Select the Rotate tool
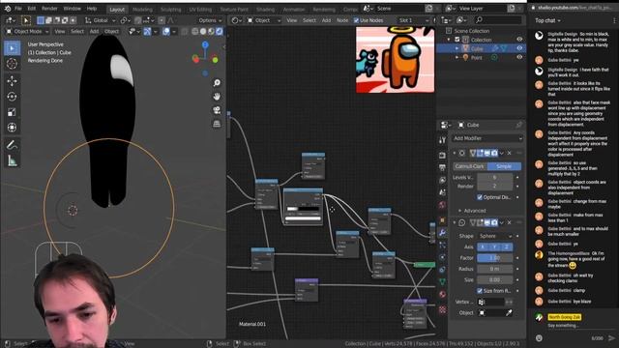The width and height of the screenshot is (619, 348). point(12,97)
